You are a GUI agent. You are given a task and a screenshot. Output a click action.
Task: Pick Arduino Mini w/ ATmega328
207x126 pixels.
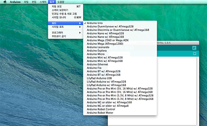coord(120,58)
